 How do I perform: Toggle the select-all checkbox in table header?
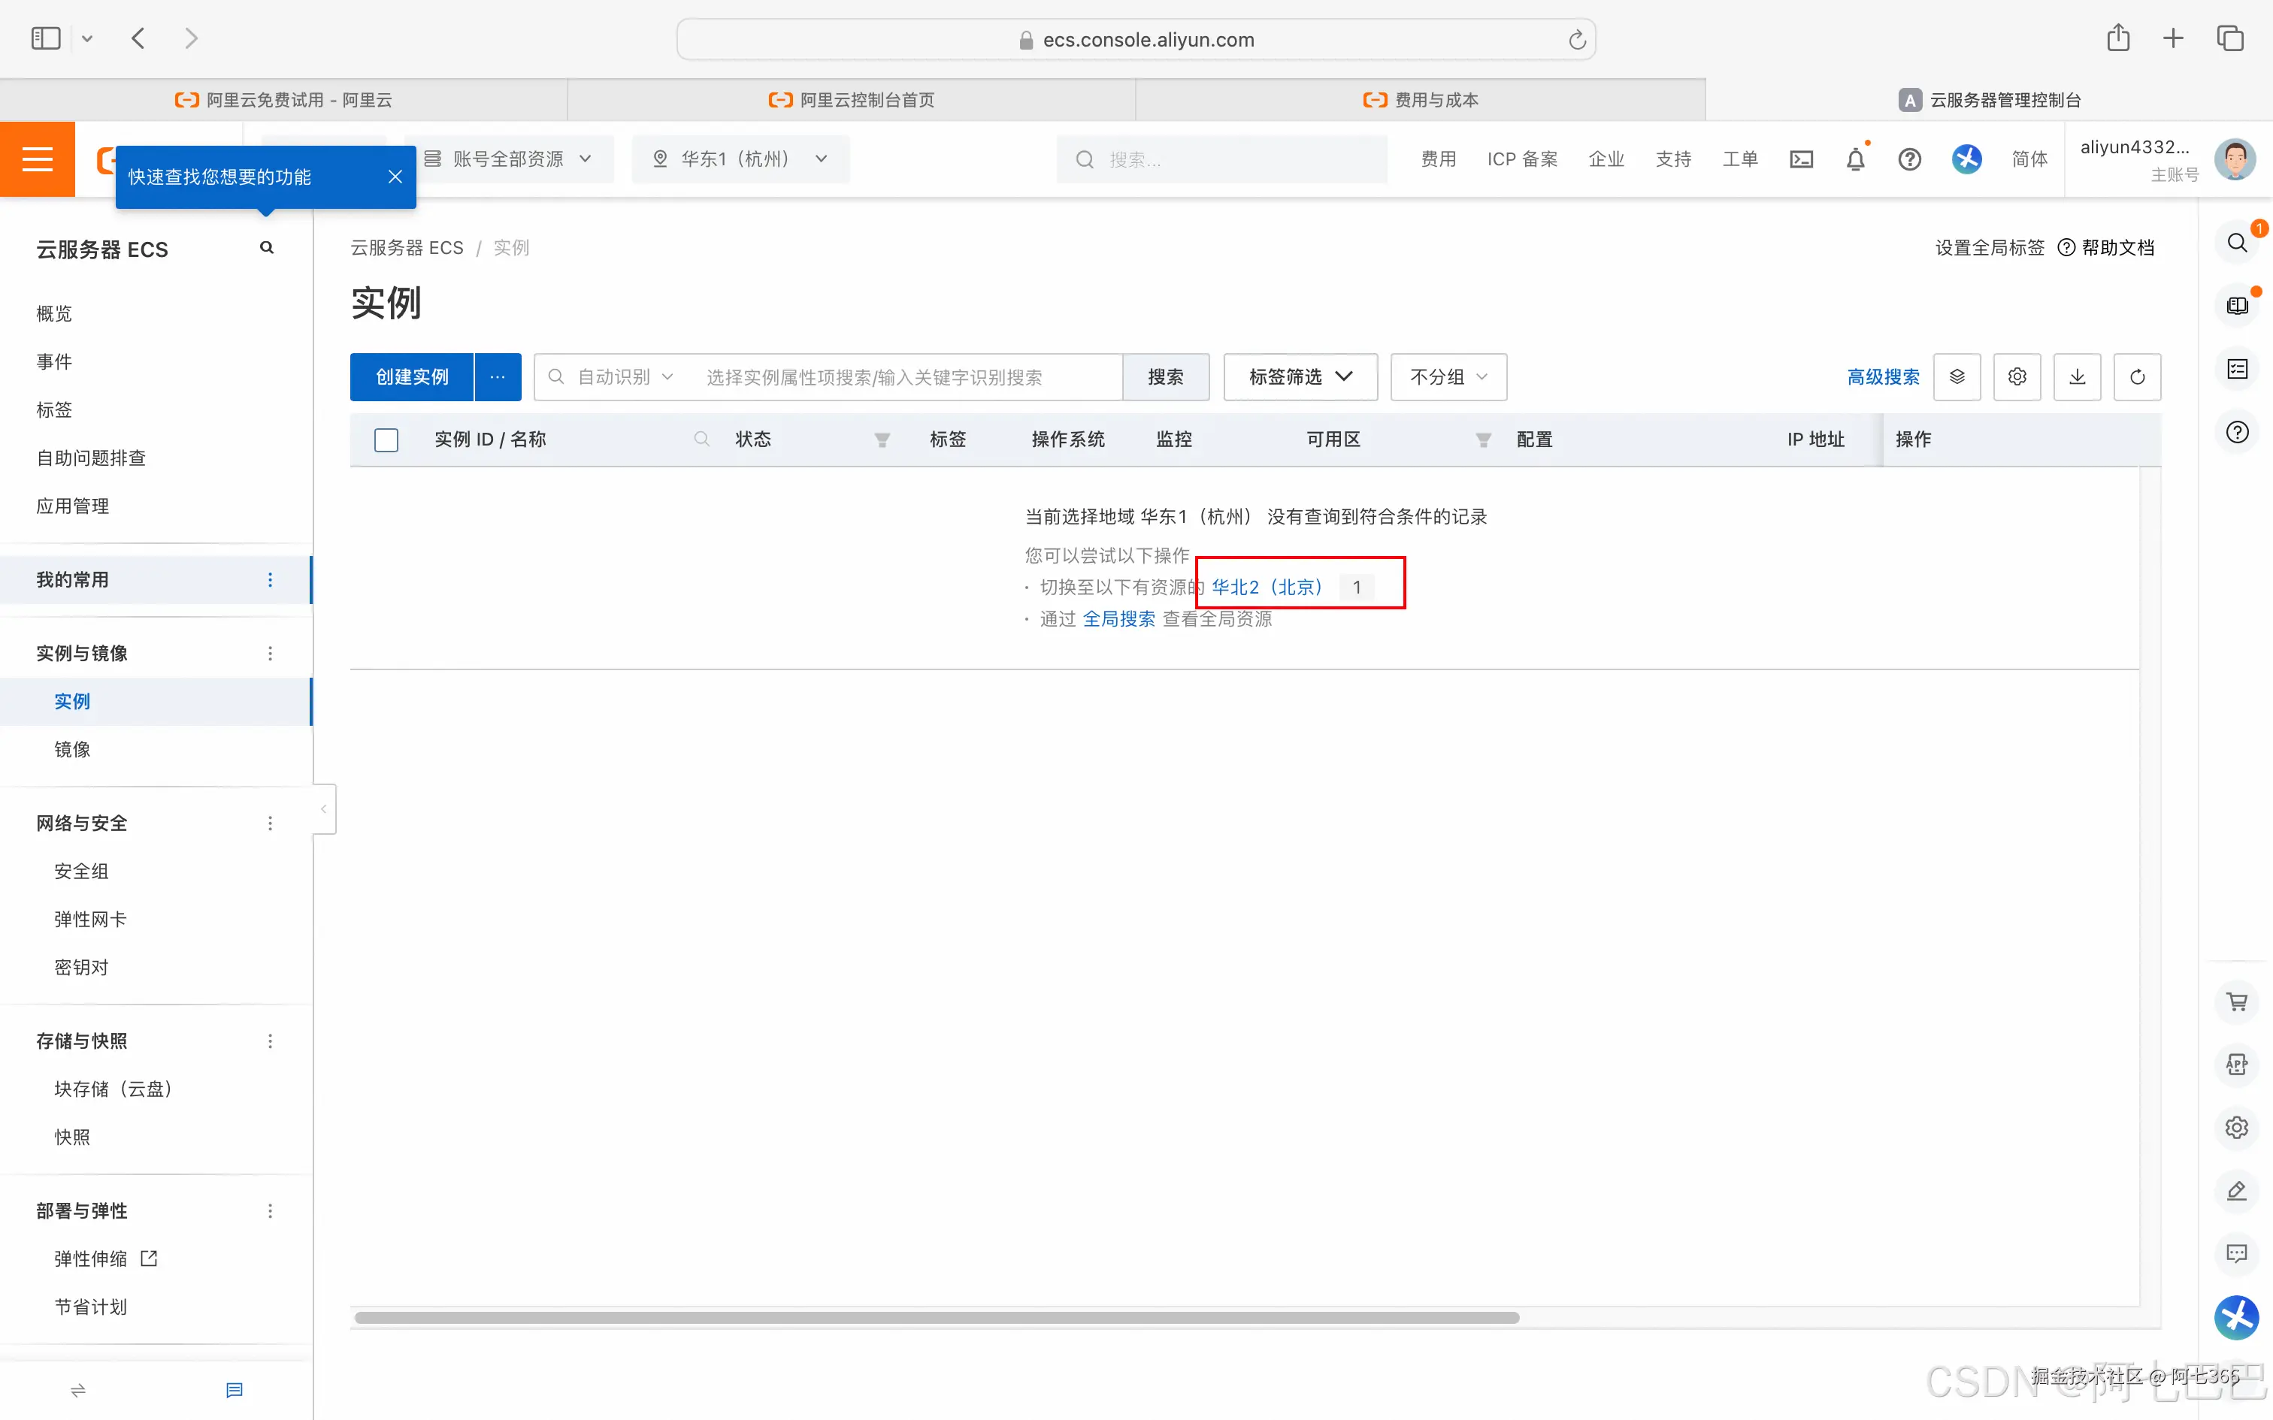pos(386,440)
